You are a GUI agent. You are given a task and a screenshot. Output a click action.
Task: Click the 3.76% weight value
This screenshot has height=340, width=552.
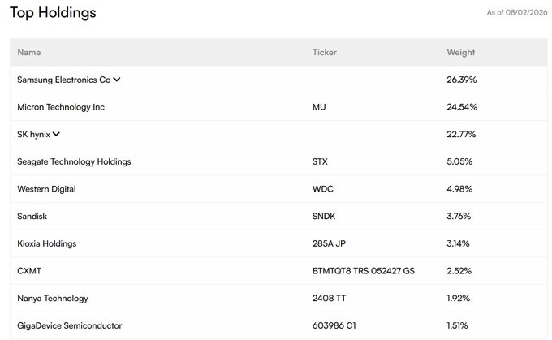coord(459,216)
